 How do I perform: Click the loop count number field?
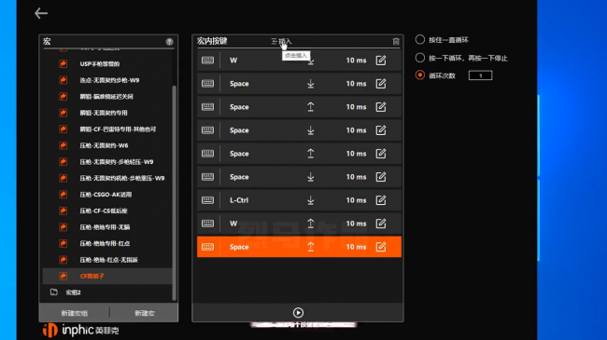[480, 75]
